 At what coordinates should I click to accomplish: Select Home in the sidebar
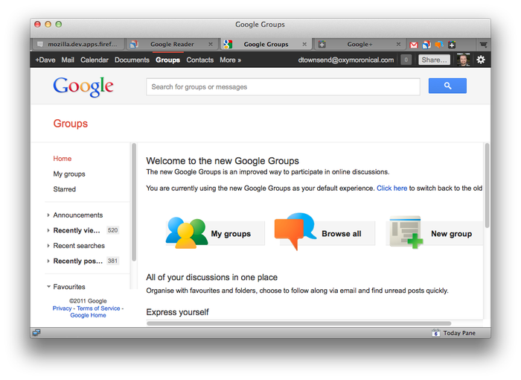pyautogui.click(x=62, y=159)
